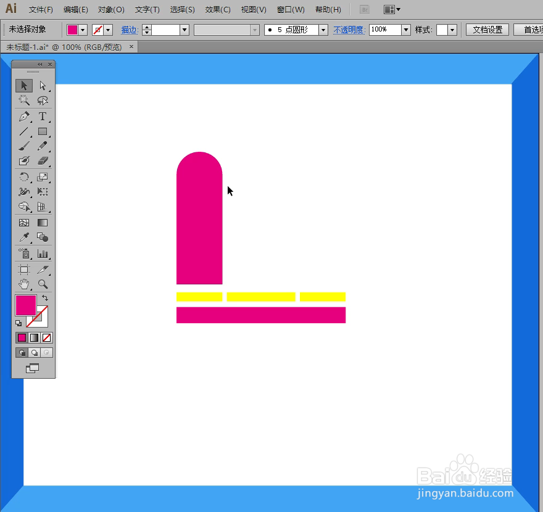Viewport: 543px width, 512px height.
Task: Click the magenta fill swatch in toolbox
Action: tap(26, 305)
